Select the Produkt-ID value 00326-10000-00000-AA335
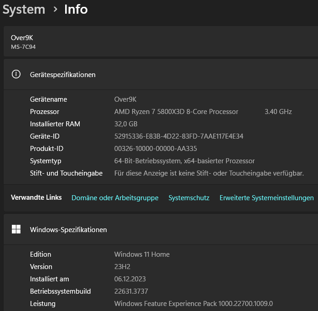Screen dimensions: 318x311 click(155, 149)
